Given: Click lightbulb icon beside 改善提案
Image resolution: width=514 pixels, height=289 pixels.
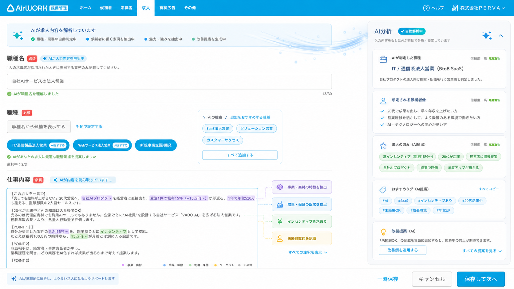Looking at the screenshot, I should (383, 232).
